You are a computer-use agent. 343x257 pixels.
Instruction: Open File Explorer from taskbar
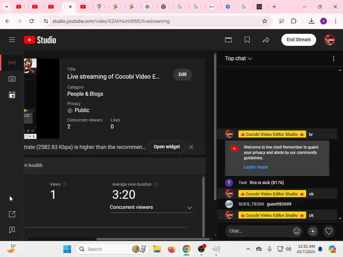(157, 249)
